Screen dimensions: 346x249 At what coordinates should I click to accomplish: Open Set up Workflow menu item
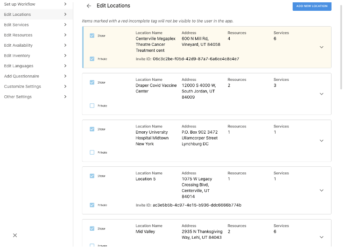tap(36, 4)
